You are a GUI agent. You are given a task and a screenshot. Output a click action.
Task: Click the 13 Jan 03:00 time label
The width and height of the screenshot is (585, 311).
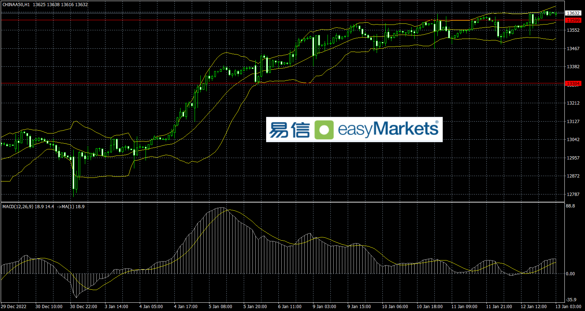pos(568,307)
